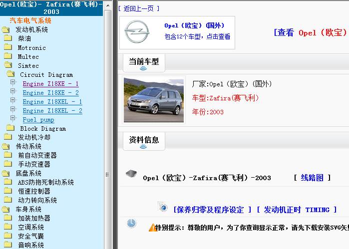This screenshot has width=349, height=249.
Task: Click the Opel（欧宝）(国外) brand title link
Action: pos(194,25)
